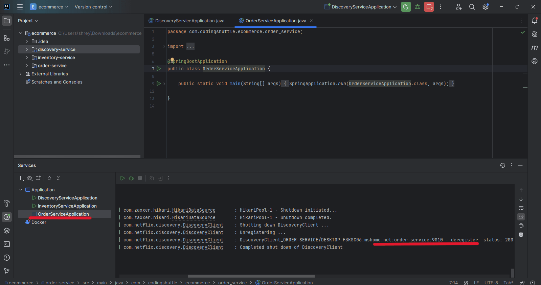The width and height of the screenshot is (541, 285).
Task: Toggle read-only lock in status bar
Action: (522, 283)
